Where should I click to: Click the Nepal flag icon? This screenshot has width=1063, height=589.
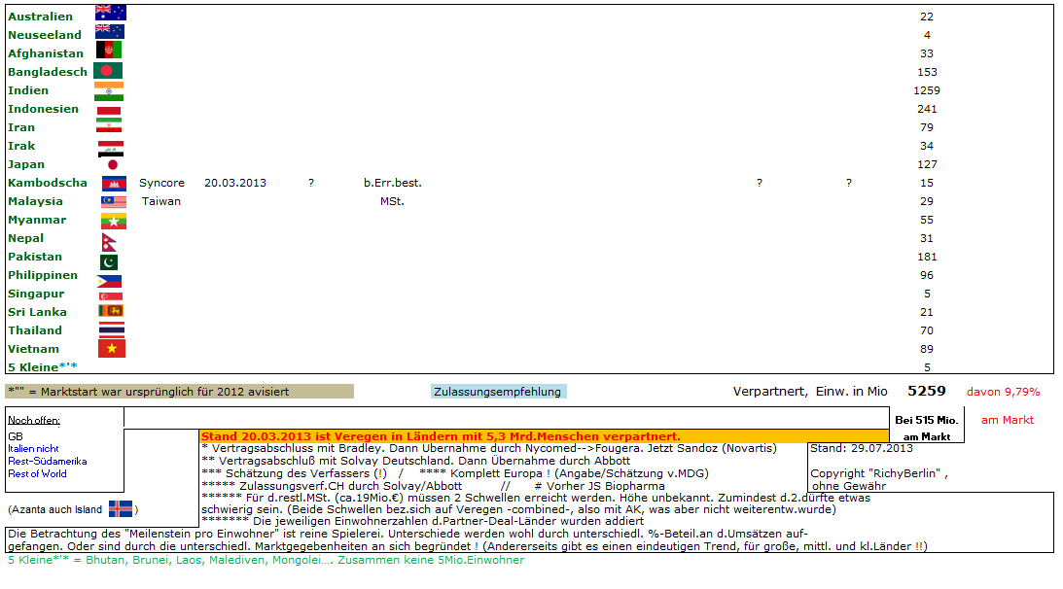pos(109,242)
